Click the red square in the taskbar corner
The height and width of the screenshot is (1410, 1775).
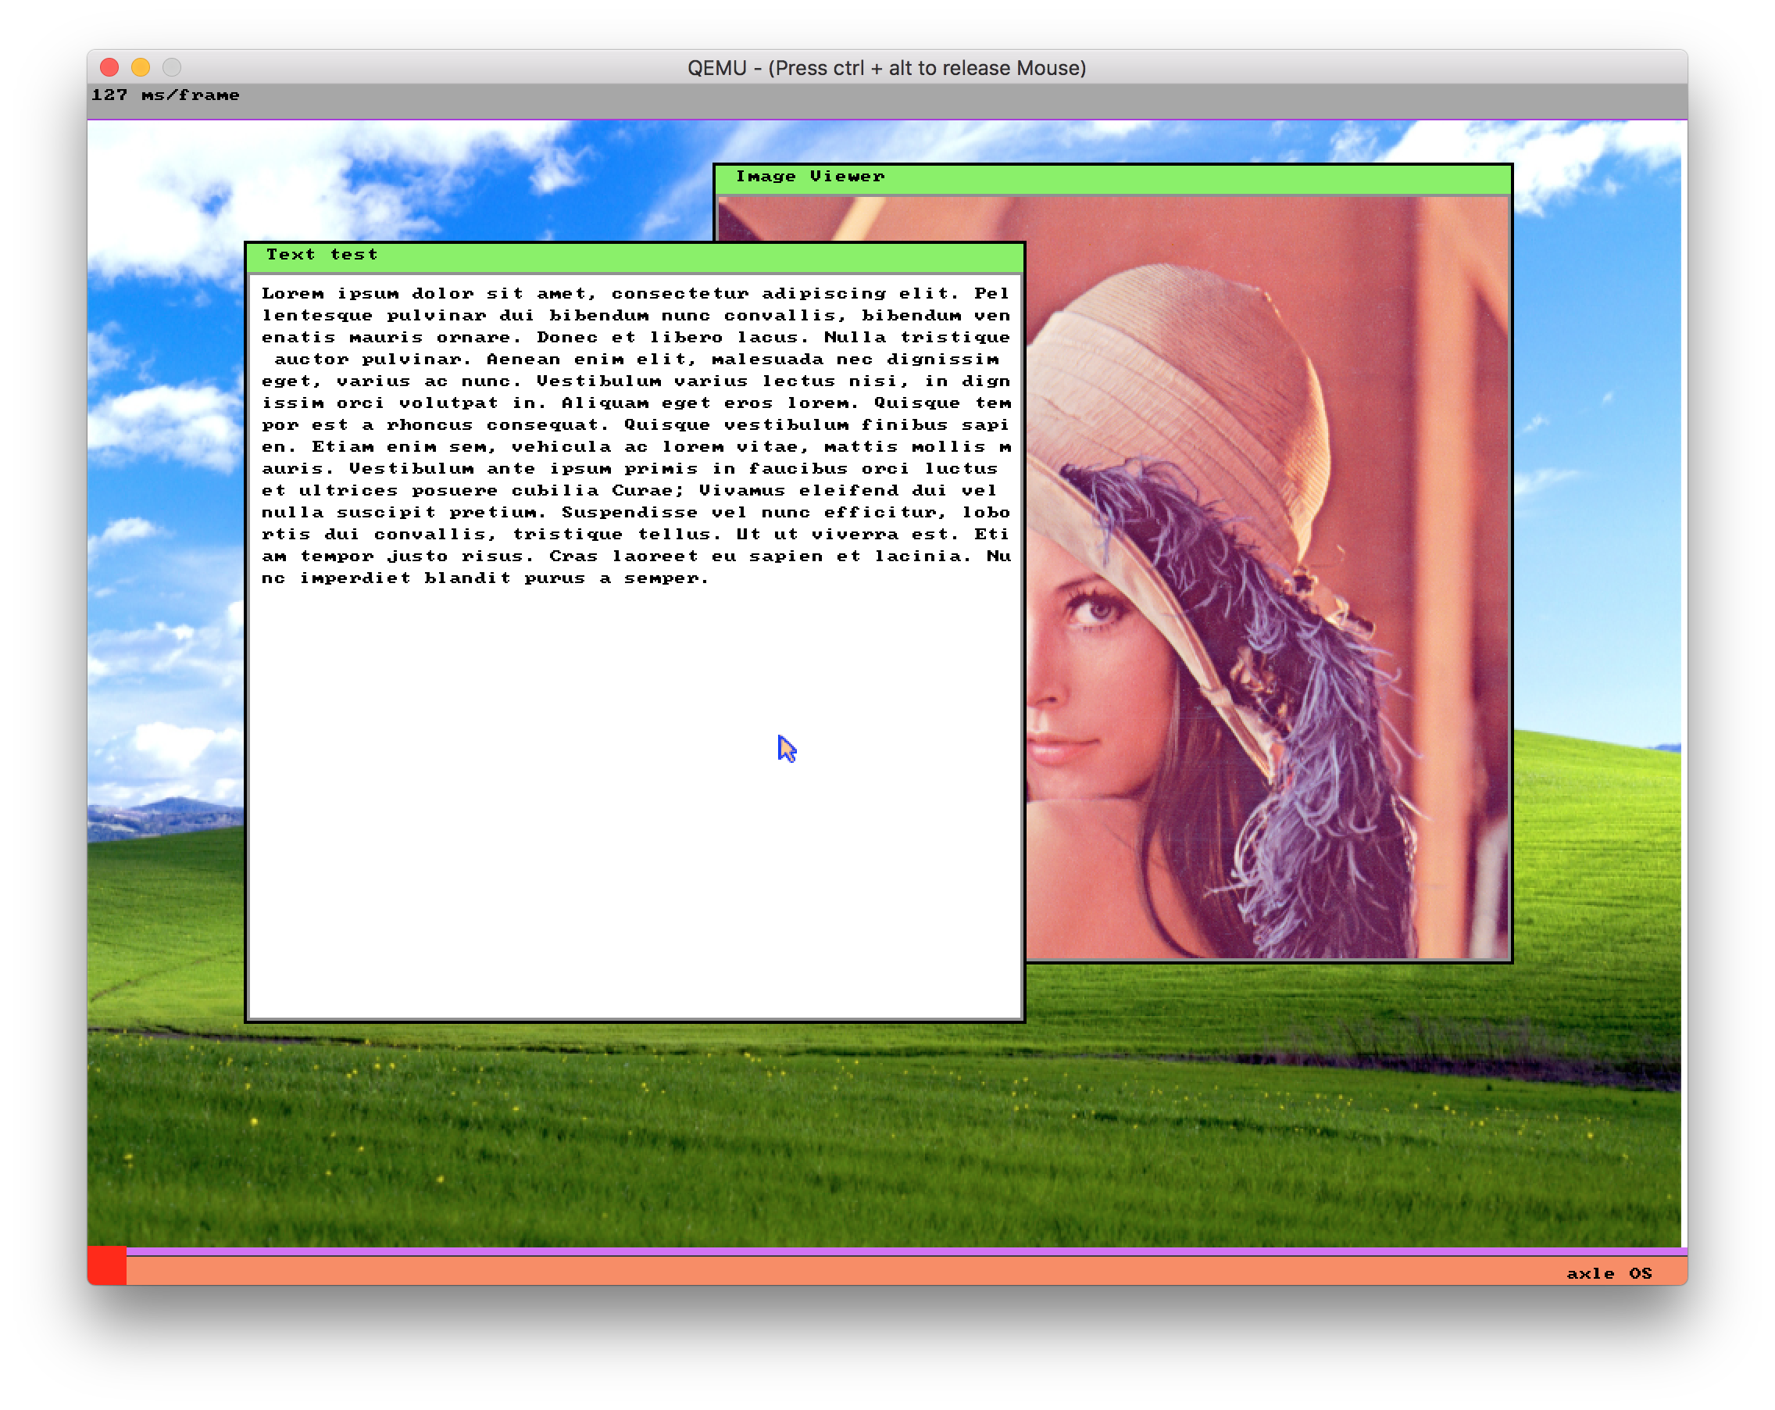point(106,1265)
